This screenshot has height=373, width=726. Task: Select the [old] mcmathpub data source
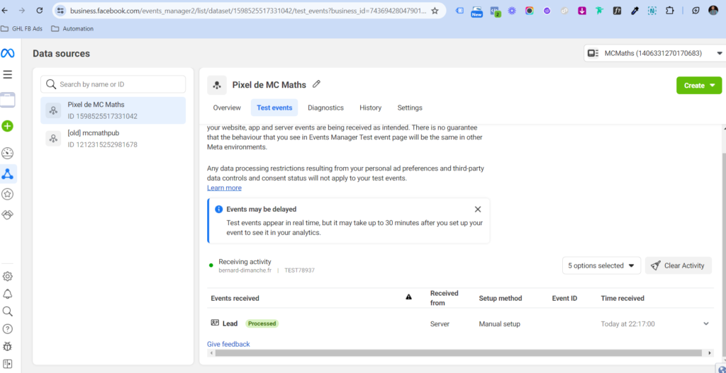(x=113, y=139)
